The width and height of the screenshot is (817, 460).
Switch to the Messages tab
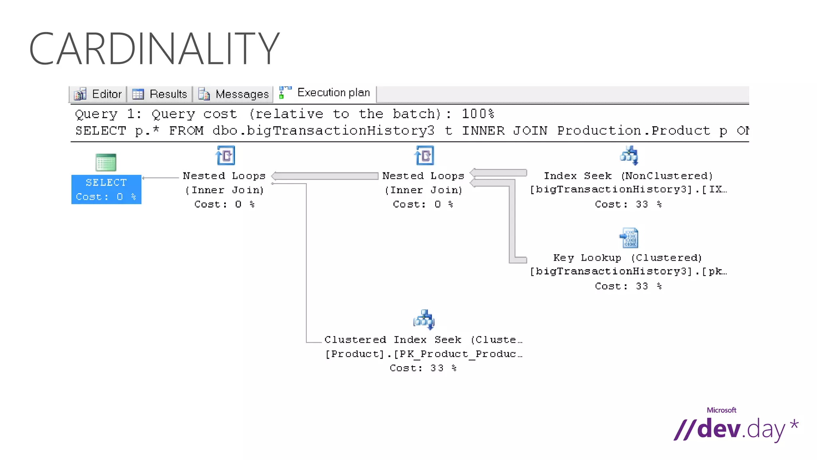point(242,94)
